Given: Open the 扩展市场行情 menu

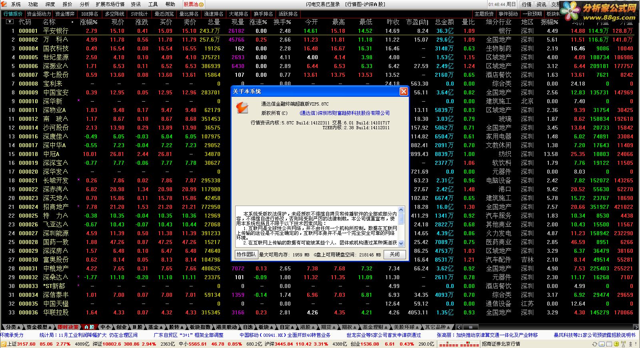Looking at the screenshot, I should click(x=110, y=4).
